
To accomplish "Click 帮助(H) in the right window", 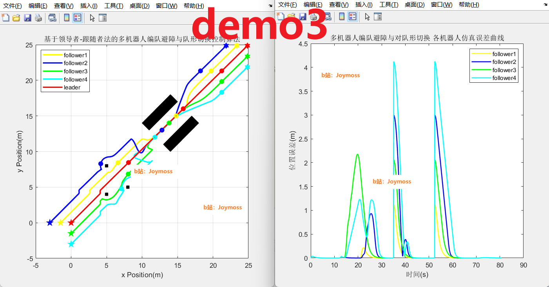I will pos(468,5).
